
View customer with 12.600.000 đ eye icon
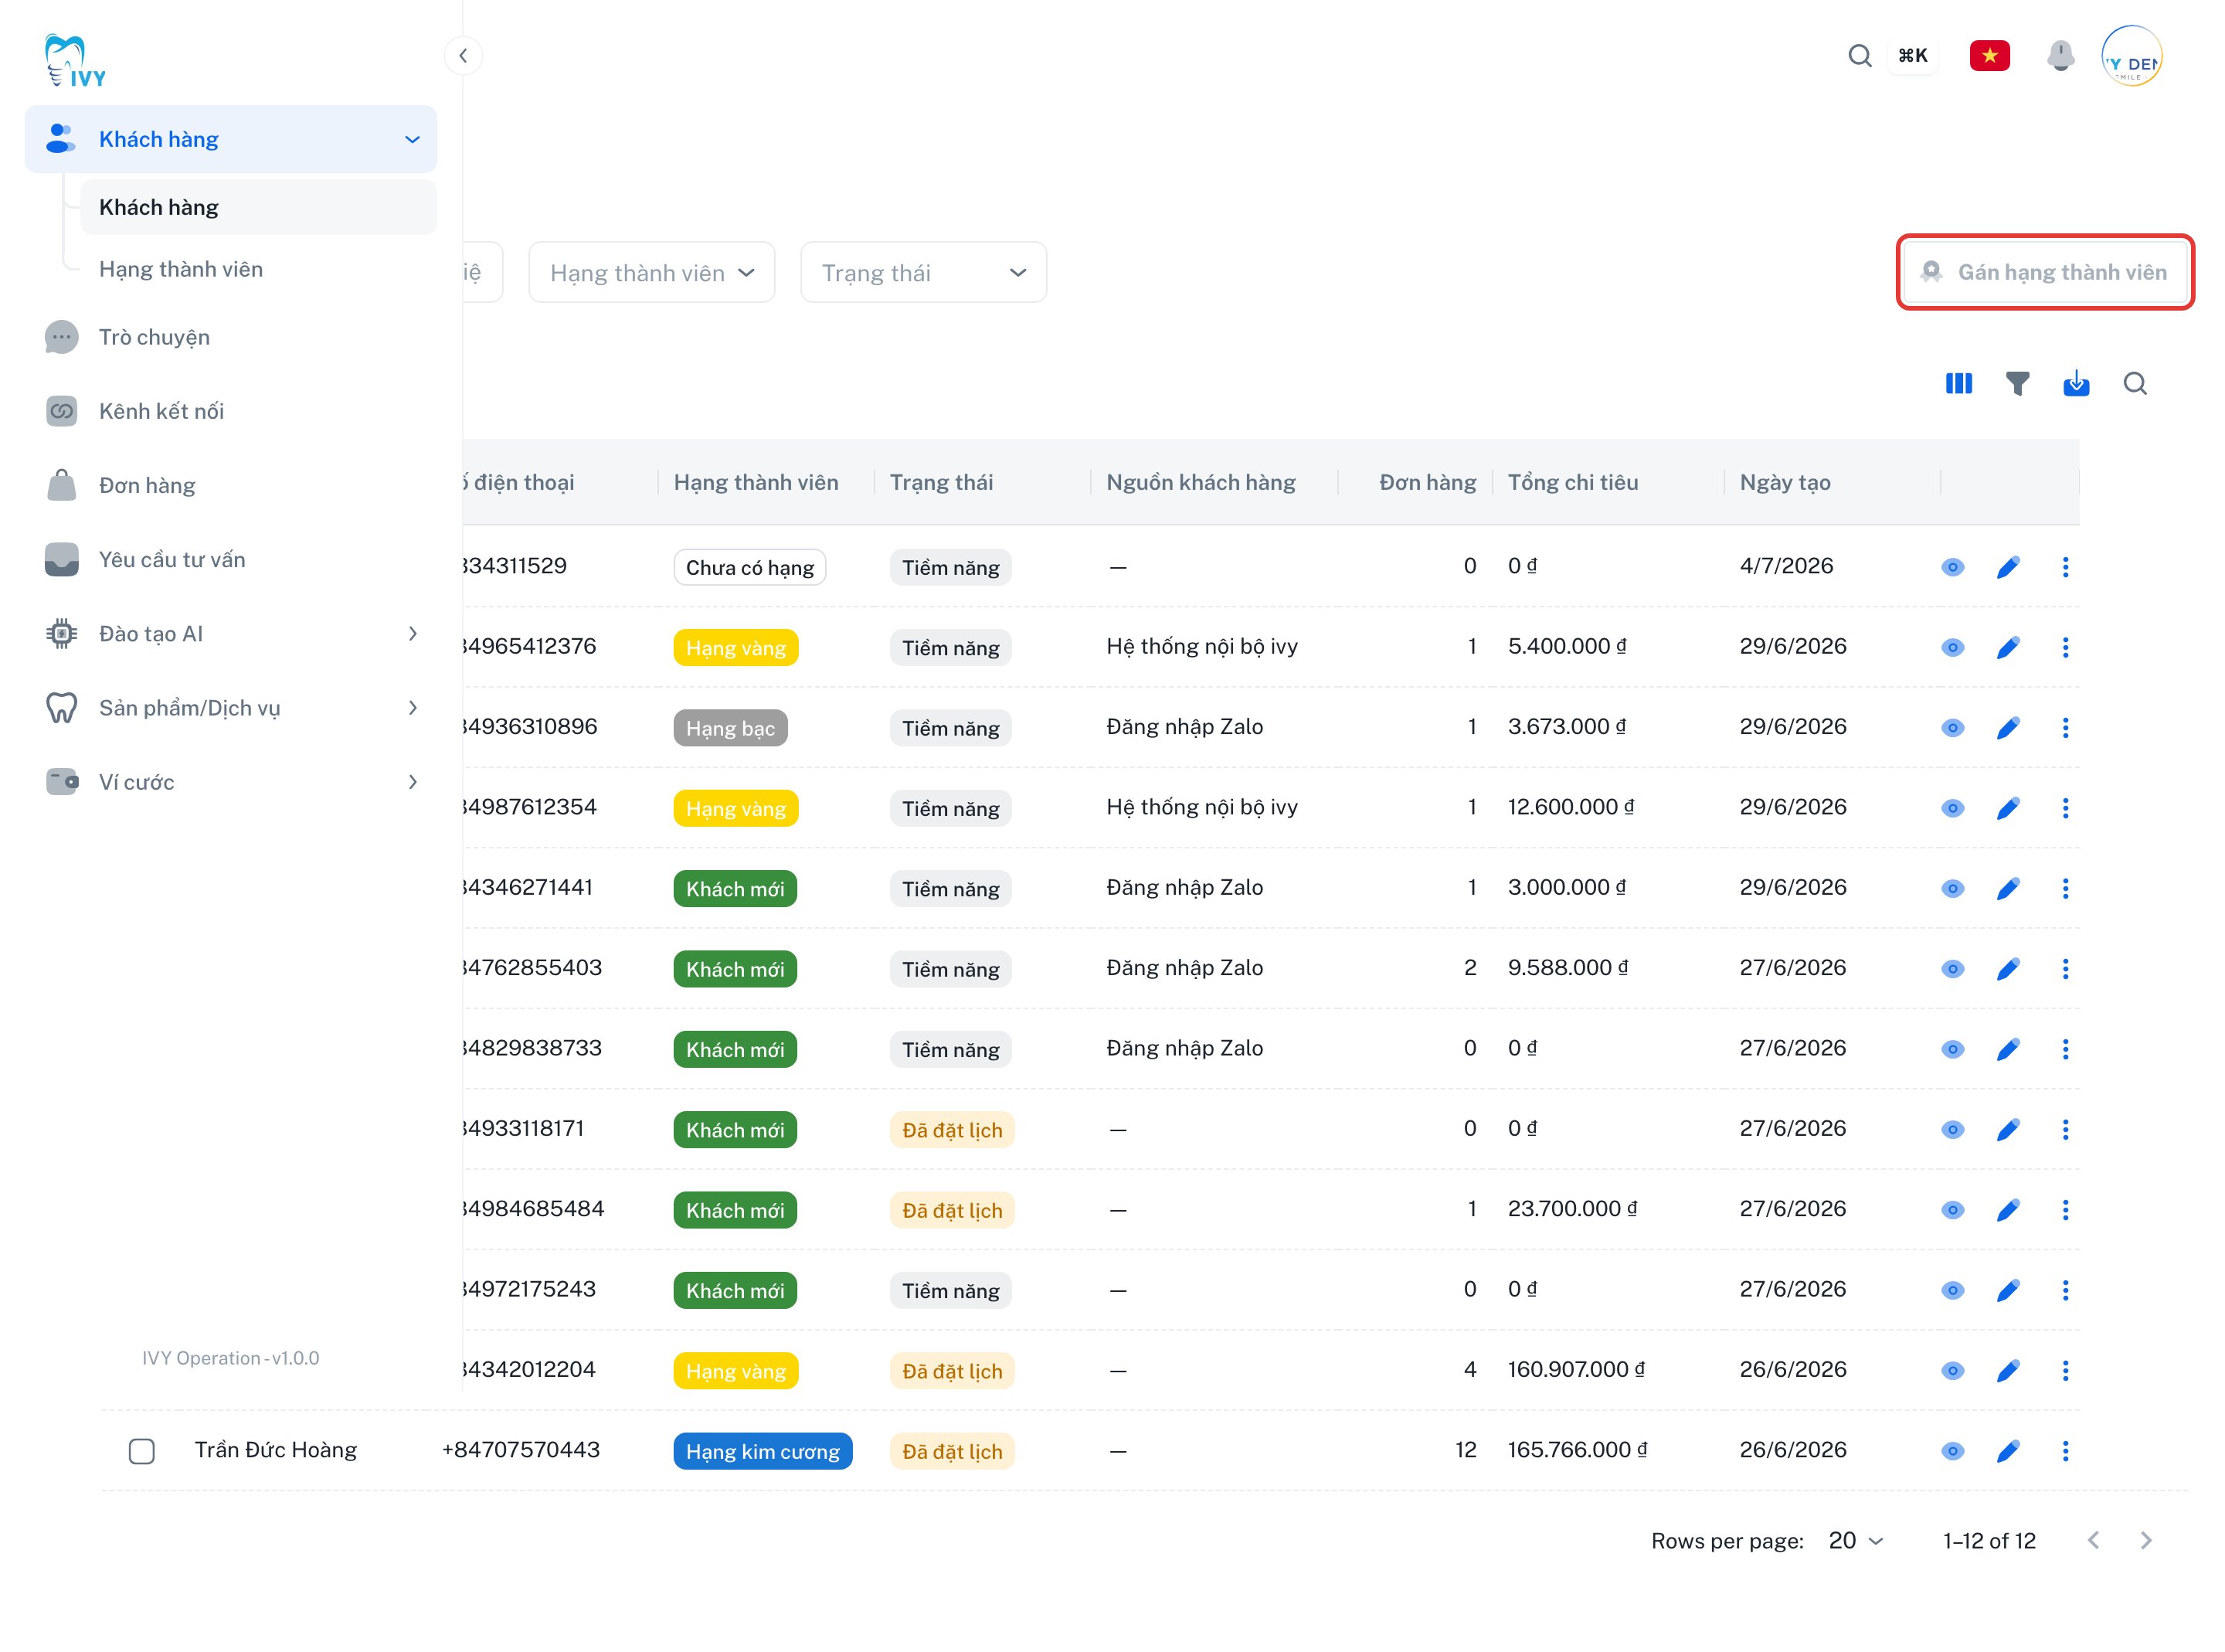[x=1952, y=808]
